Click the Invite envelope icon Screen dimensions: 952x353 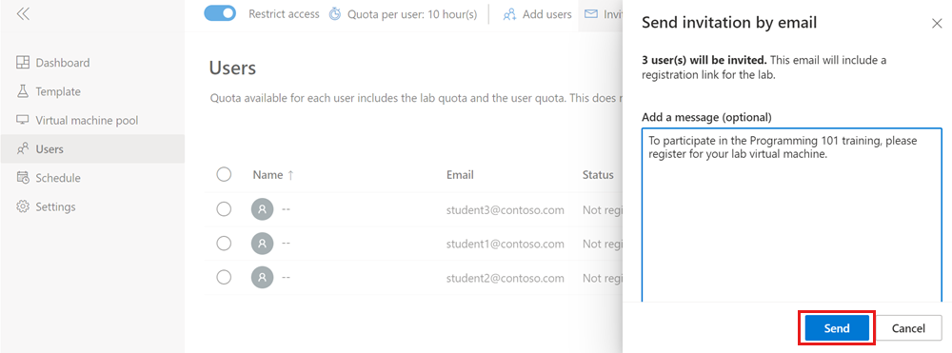tap(591, 13)
